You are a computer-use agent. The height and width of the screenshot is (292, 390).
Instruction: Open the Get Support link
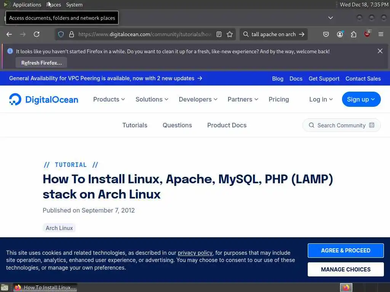click(x=324, y=79)
